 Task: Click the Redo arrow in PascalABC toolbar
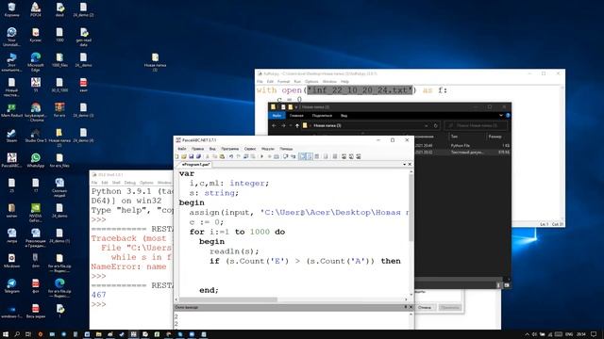pos(239,156)
